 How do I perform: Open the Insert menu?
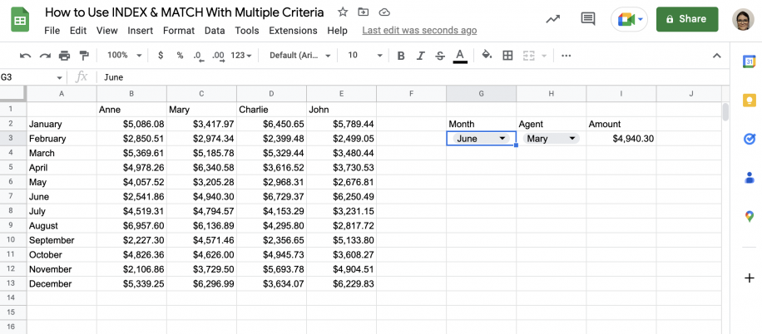[x=141, y=31]
